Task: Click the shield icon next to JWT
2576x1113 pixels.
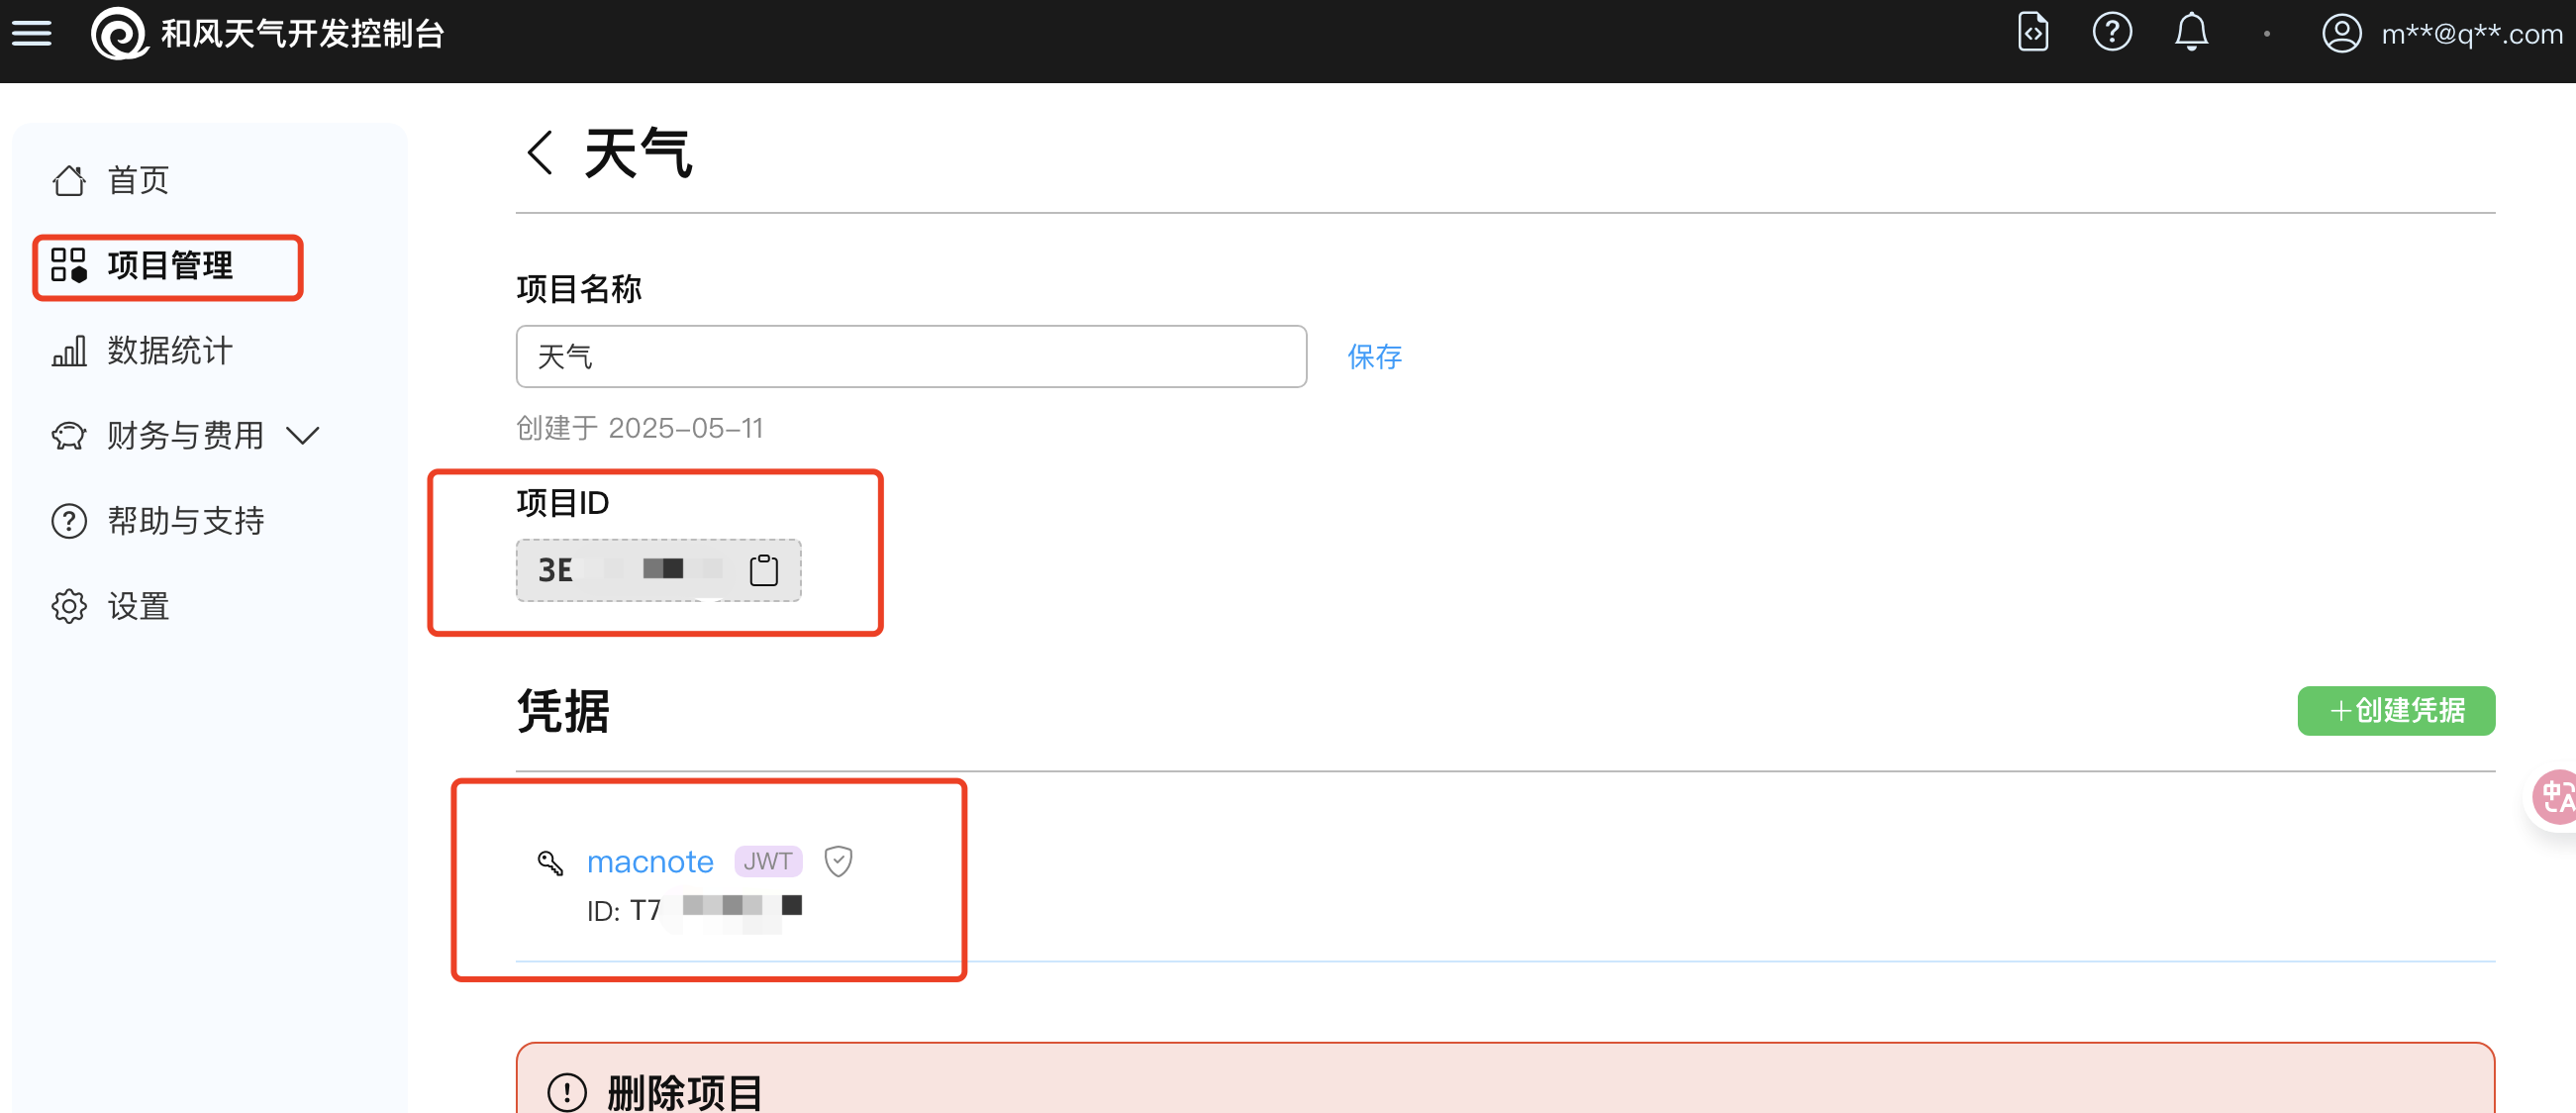Action: click(x=838, y=861)
